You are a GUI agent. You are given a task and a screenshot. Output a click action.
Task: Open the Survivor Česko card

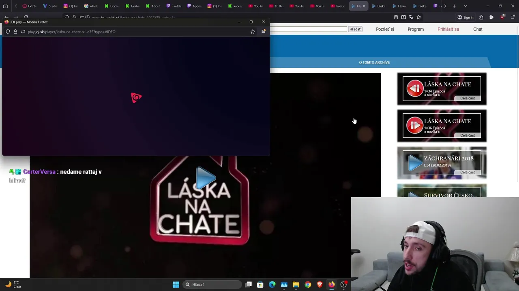point(442,191)
